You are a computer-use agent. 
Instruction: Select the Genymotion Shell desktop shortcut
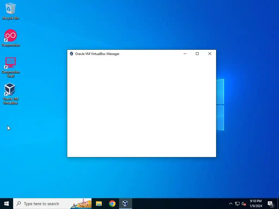point(11,67)
